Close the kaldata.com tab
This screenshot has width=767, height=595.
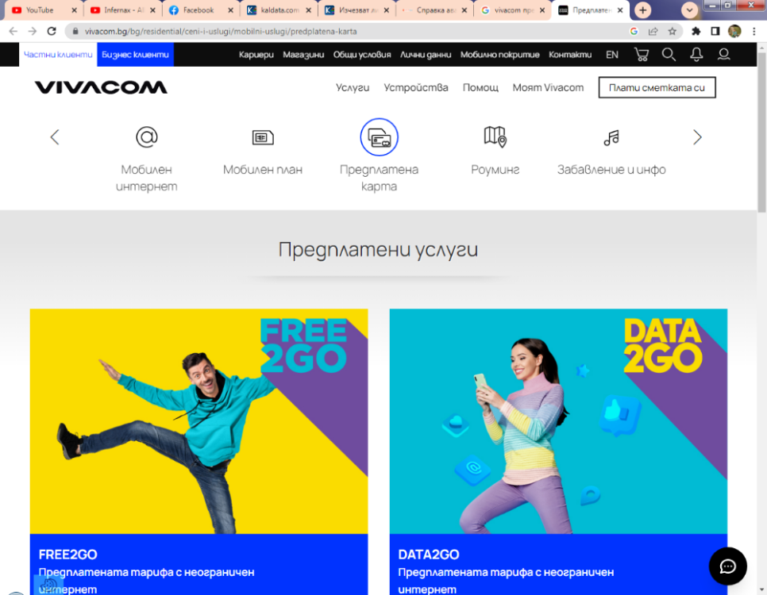(308, 10)
